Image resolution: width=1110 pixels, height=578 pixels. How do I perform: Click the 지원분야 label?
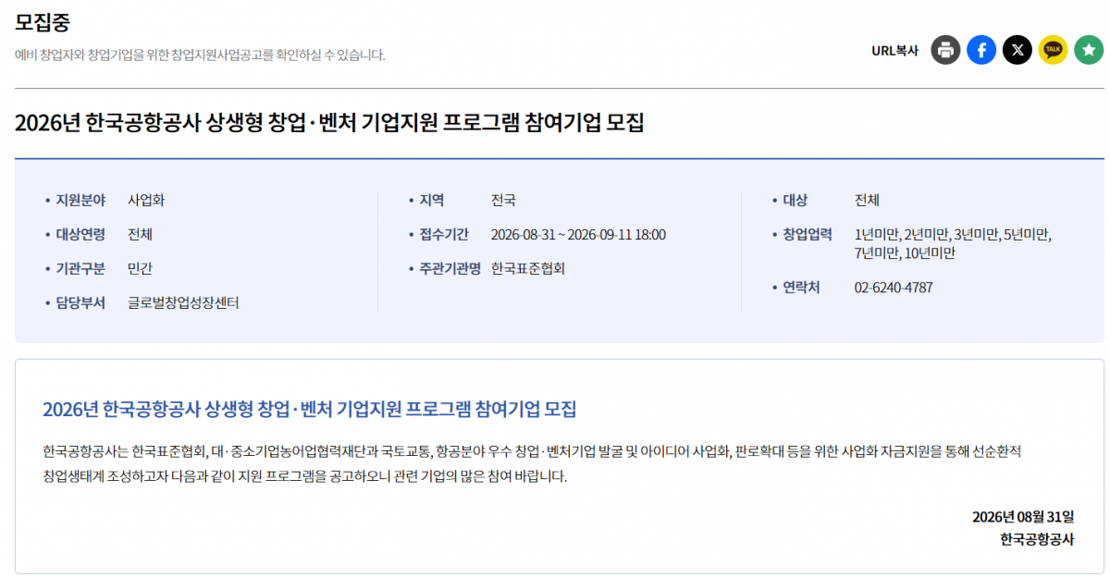(x=80, y=200)
